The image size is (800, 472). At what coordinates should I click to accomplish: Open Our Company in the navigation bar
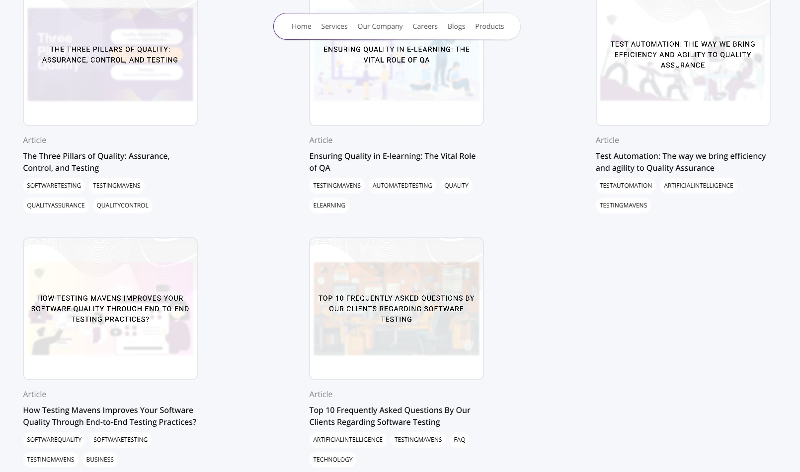point(380,26)
